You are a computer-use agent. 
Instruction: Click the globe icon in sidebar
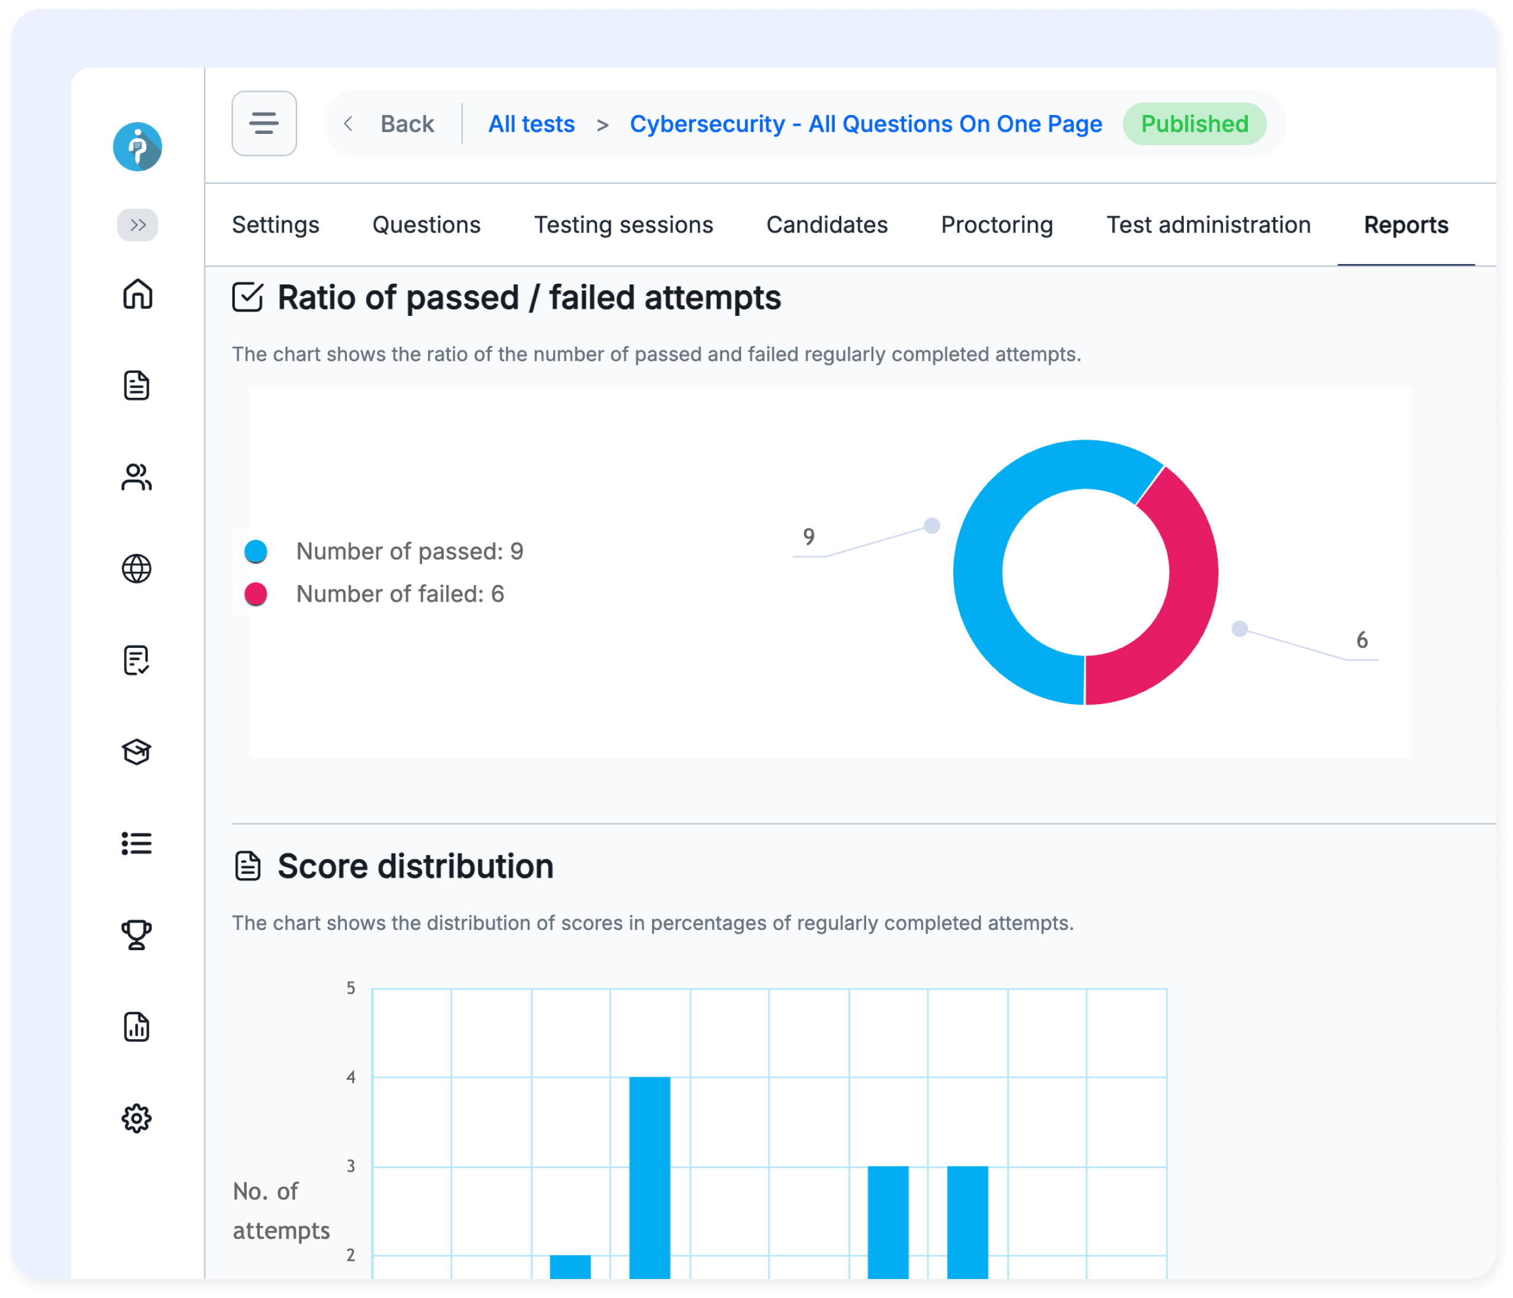136,569
